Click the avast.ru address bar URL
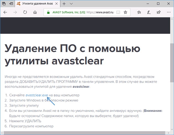This screenshot has width=174, height=135. (x=100, y=12)
